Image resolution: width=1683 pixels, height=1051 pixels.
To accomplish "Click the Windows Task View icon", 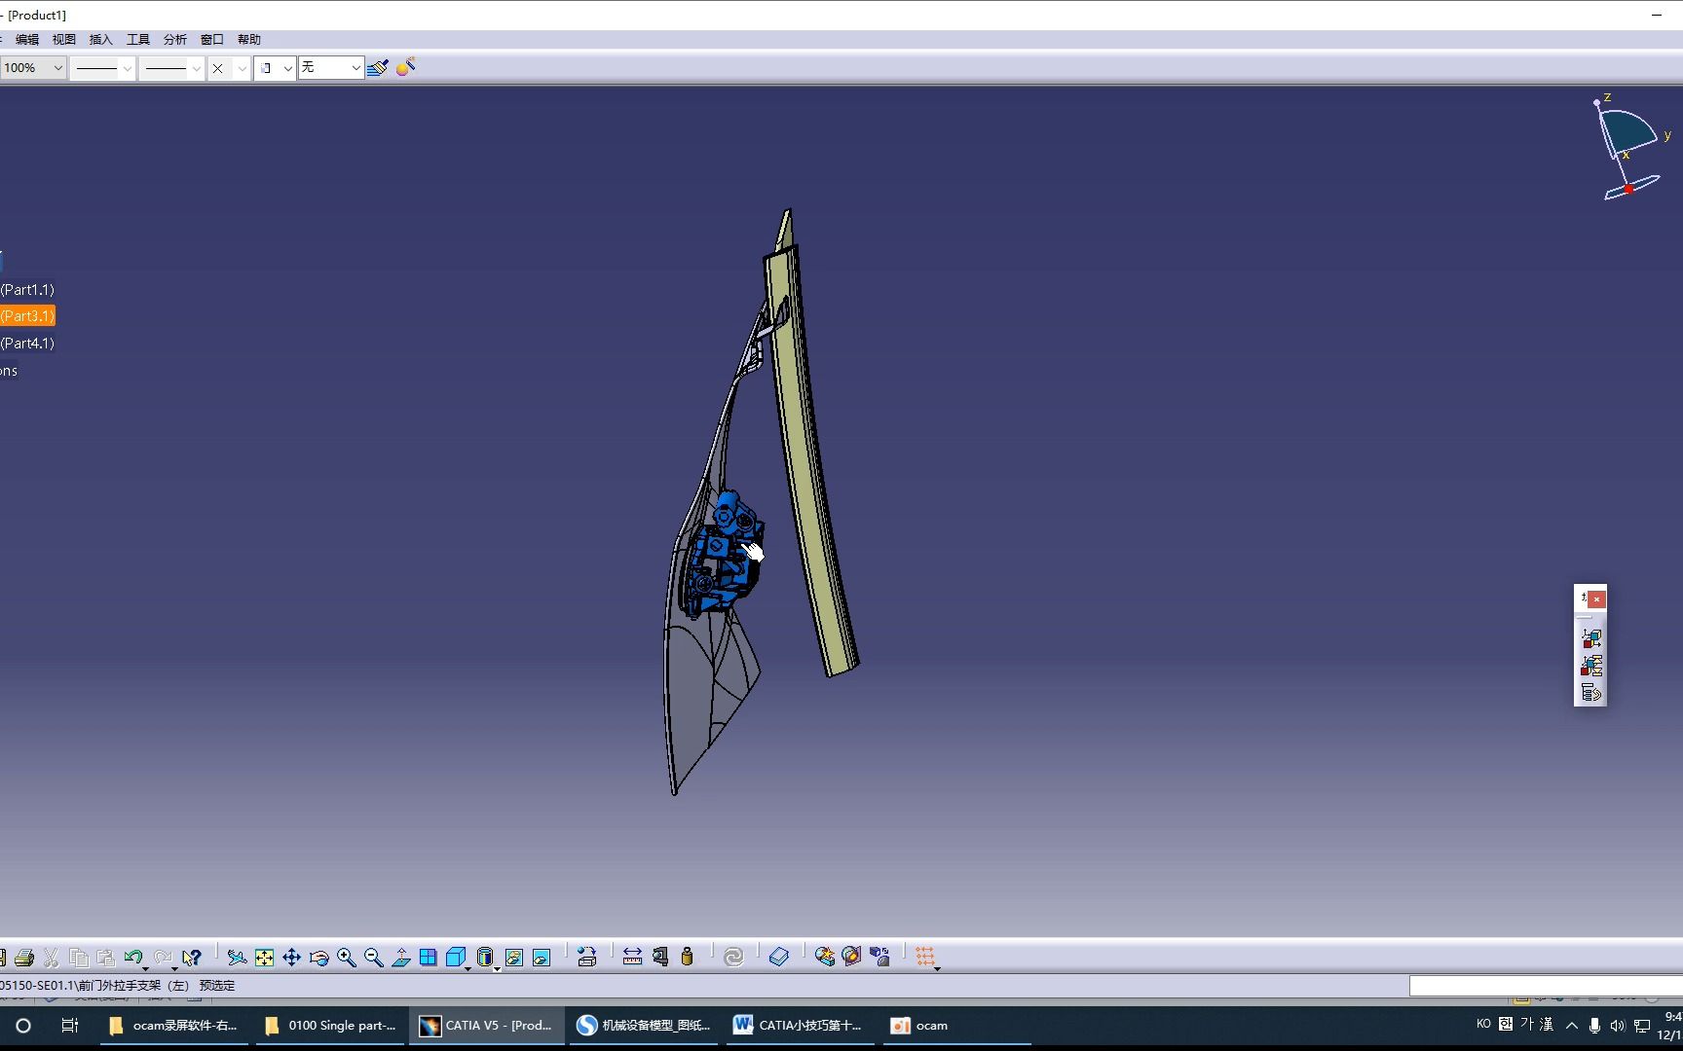I will [x=69, y=1026].
